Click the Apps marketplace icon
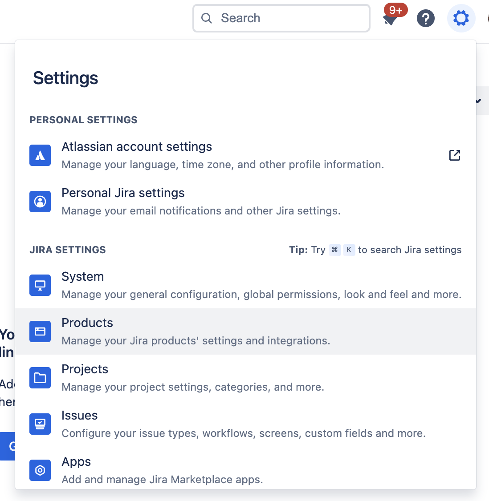This screenshot has height=501, width=489. (x=40, y=470)
